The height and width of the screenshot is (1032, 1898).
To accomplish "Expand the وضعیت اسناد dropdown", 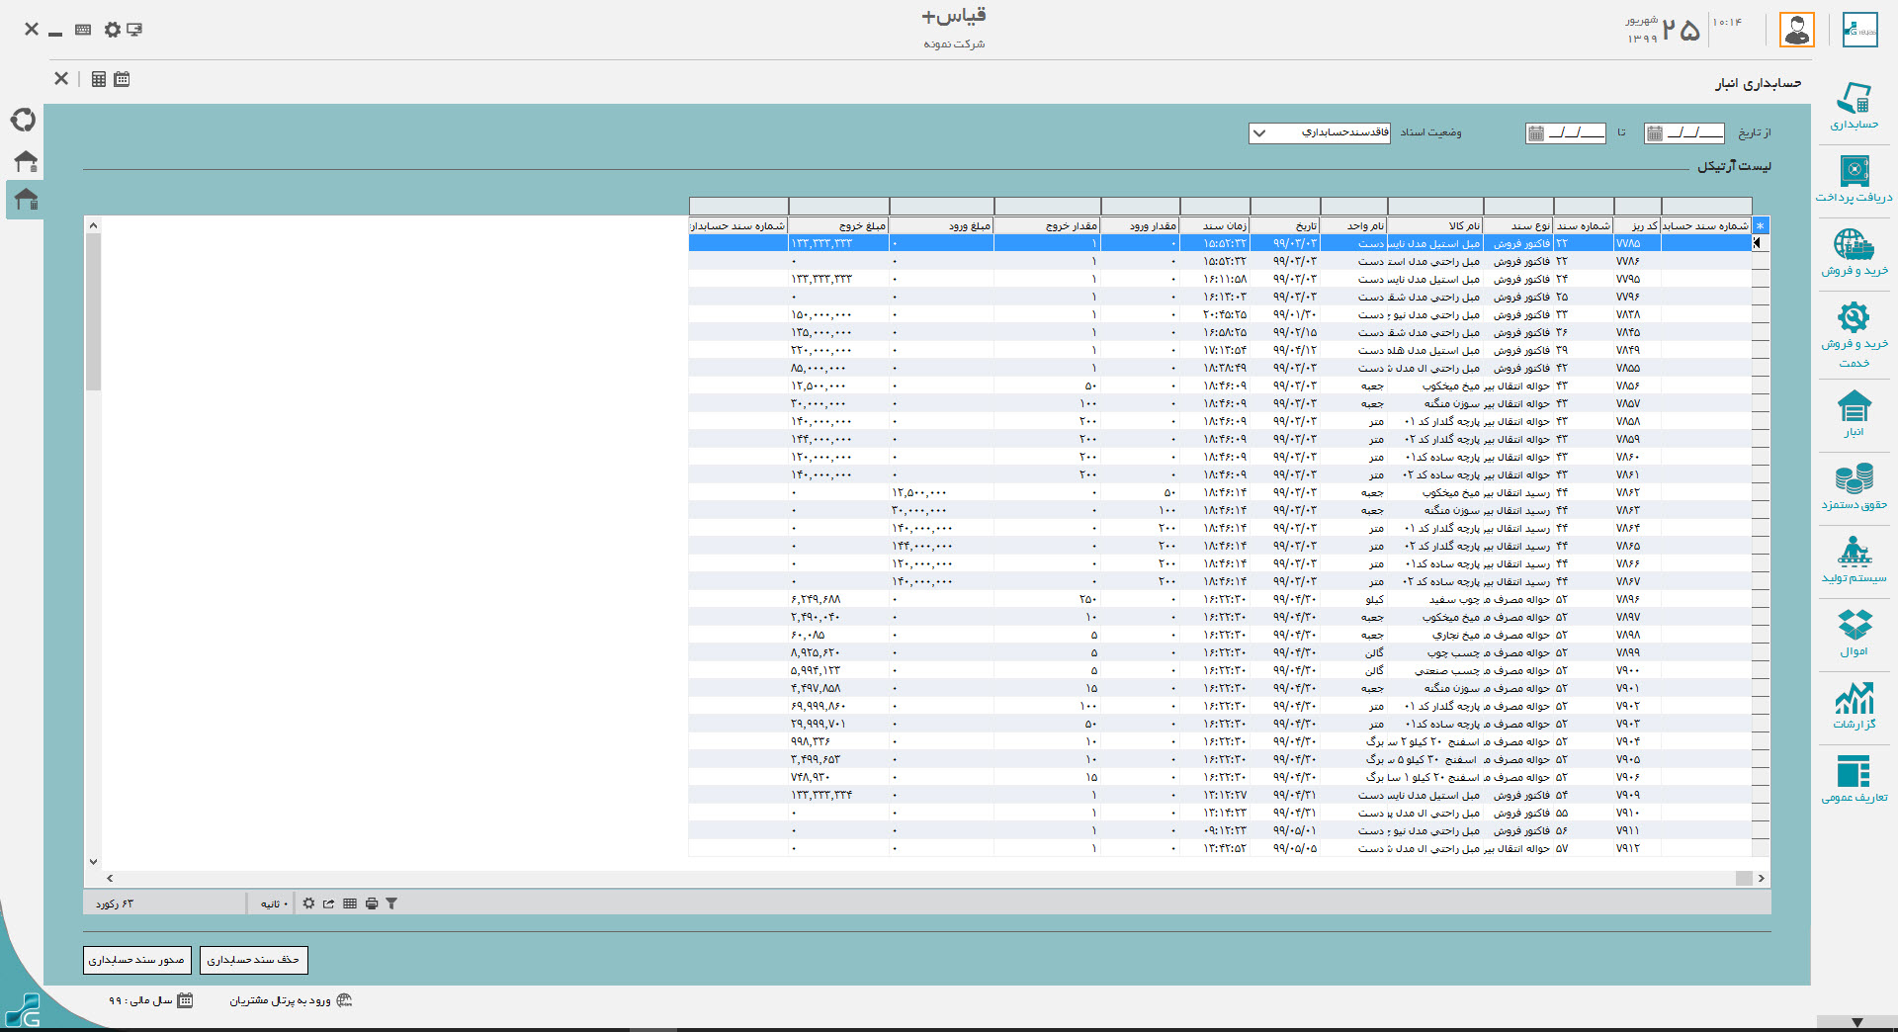I will click(1259, 133).
